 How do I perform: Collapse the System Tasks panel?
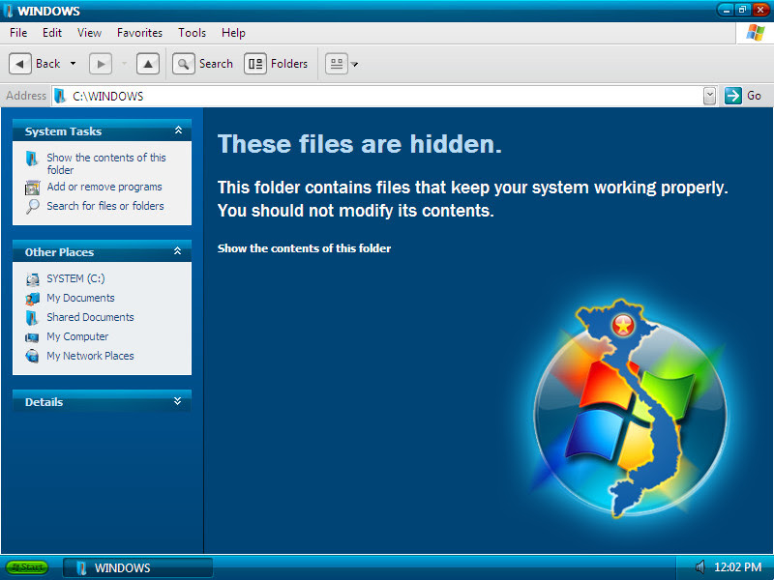pos(179,130)
